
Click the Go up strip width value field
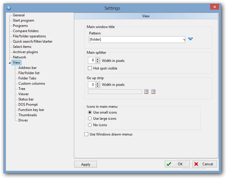pyautogui.click(x=92, y=85)
